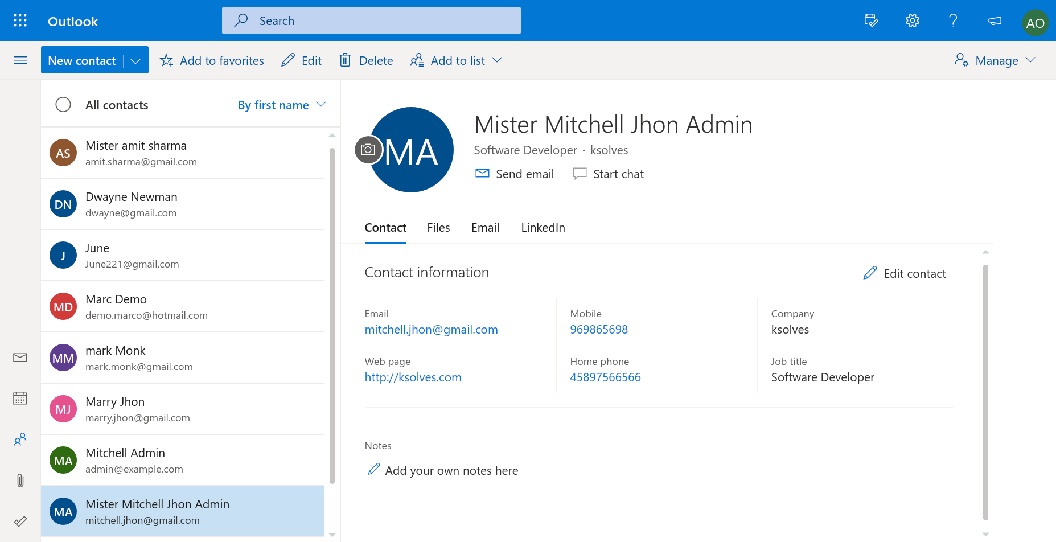Click the contact list scrollbar
The image size is (1056, 542).
pos(332,316)
